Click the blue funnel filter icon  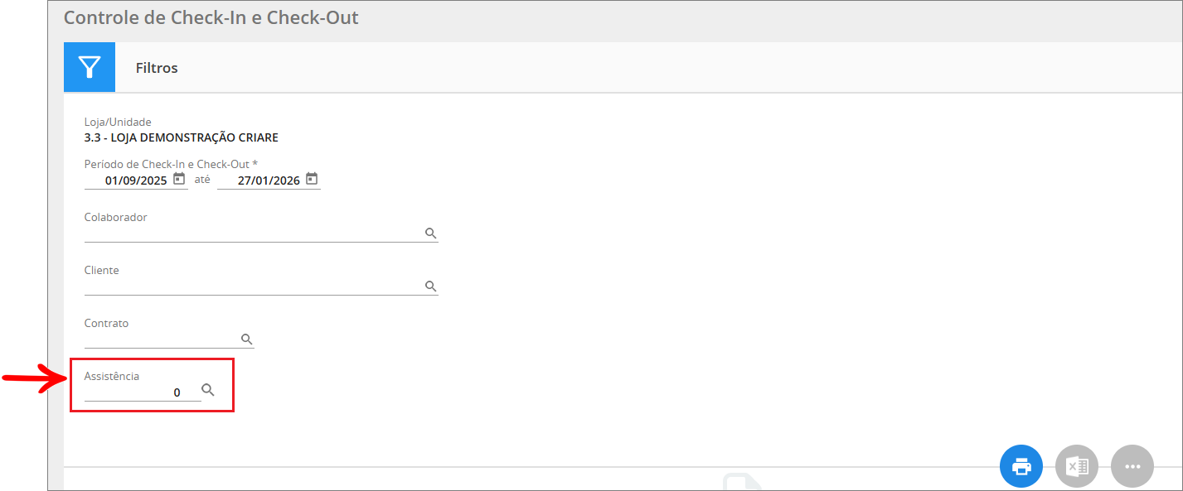pyautogui.click(x=90, y=67)
